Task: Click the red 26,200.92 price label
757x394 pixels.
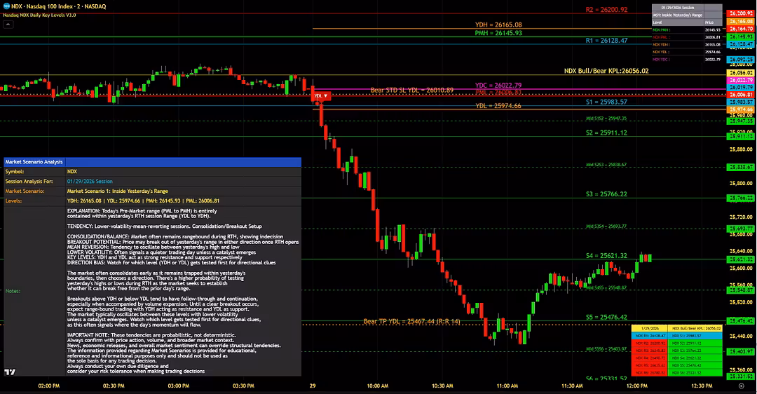Action: point(740,13)
